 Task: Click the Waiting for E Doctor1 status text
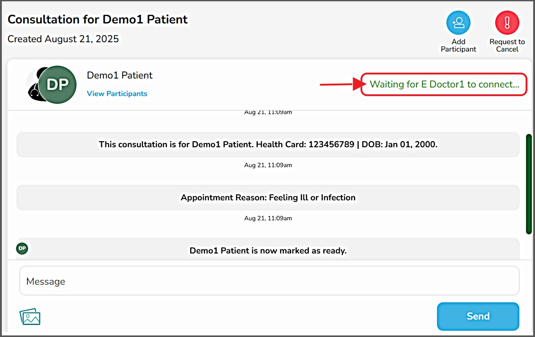(444, 84)
